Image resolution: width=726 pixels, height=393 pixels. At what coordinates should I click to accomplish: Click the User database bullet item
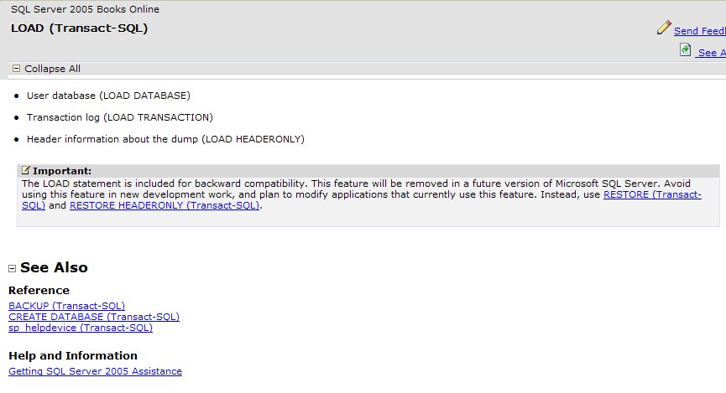[x=108, y=96]
